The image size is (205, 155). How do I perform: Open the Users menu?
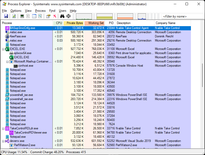63,11
